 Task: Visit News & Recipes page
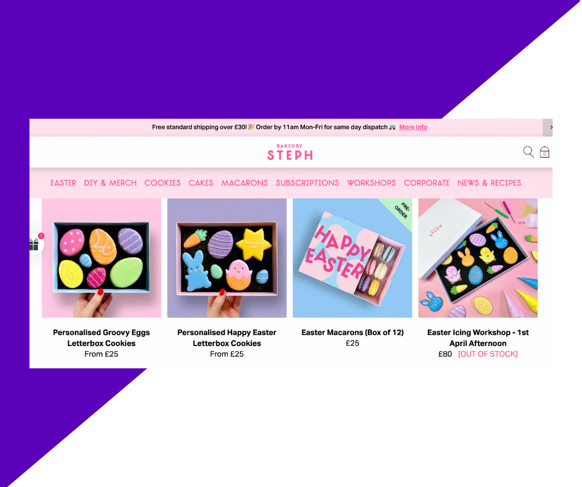click(x=489, y=183)
